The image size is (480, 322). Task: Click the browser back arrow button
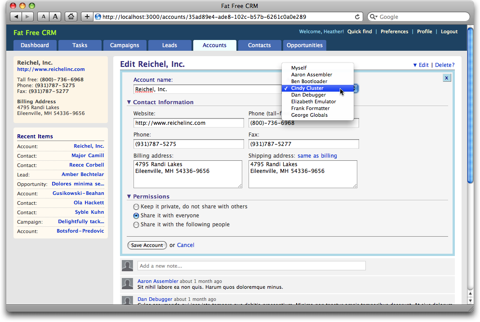16,17
